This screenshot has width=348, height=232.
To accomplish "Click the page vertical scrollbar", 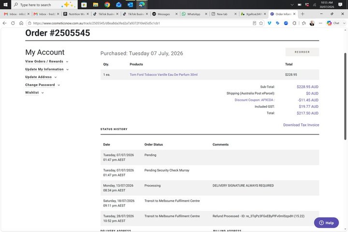I will [345, 96].
